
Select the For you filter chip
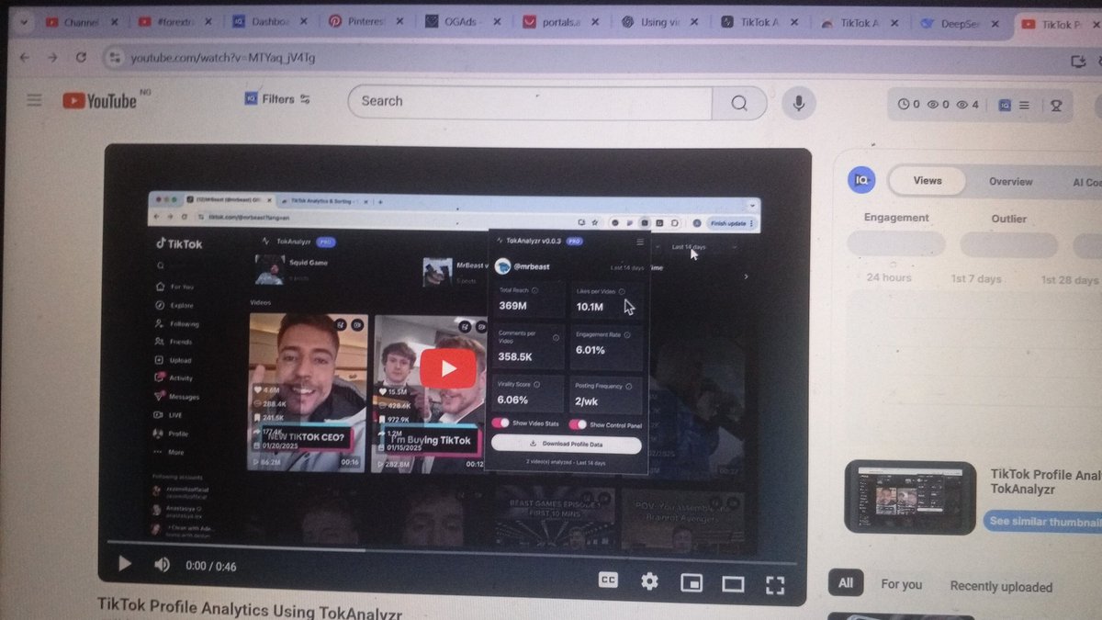pyautogui.click(x=901, y=584)
